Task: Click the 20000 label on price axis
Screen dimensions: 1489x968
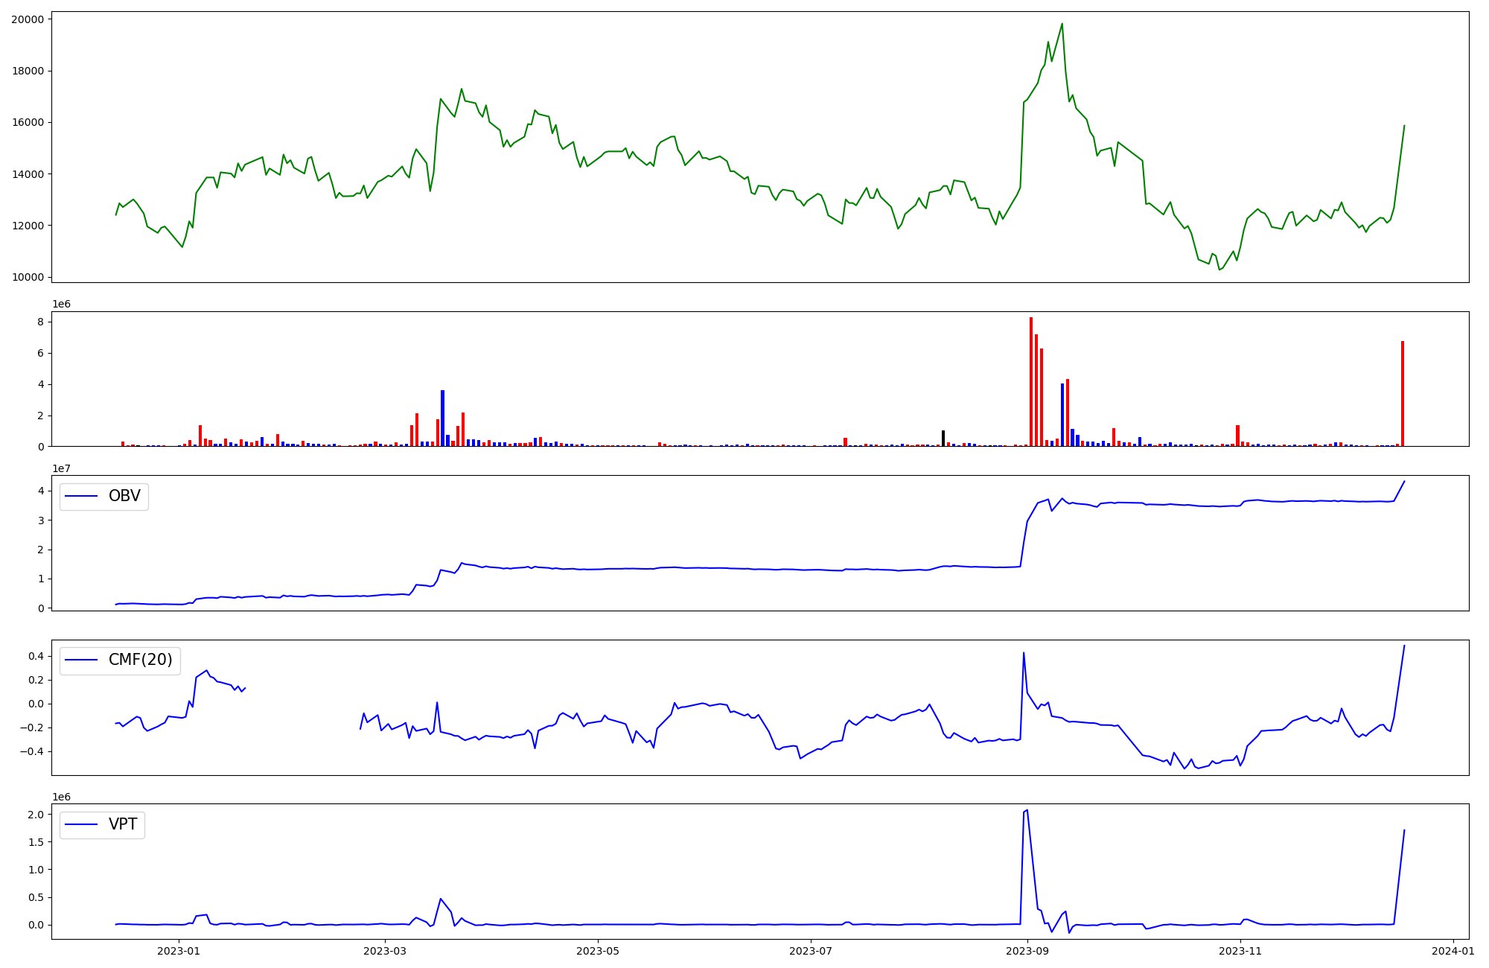Action: coord(27,19)
